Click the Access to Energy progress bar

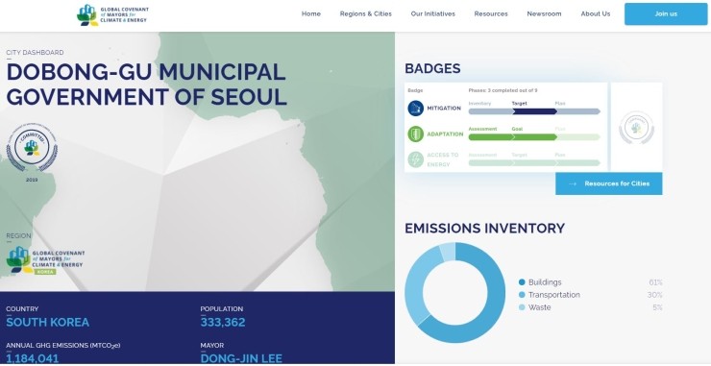point(534,162)
